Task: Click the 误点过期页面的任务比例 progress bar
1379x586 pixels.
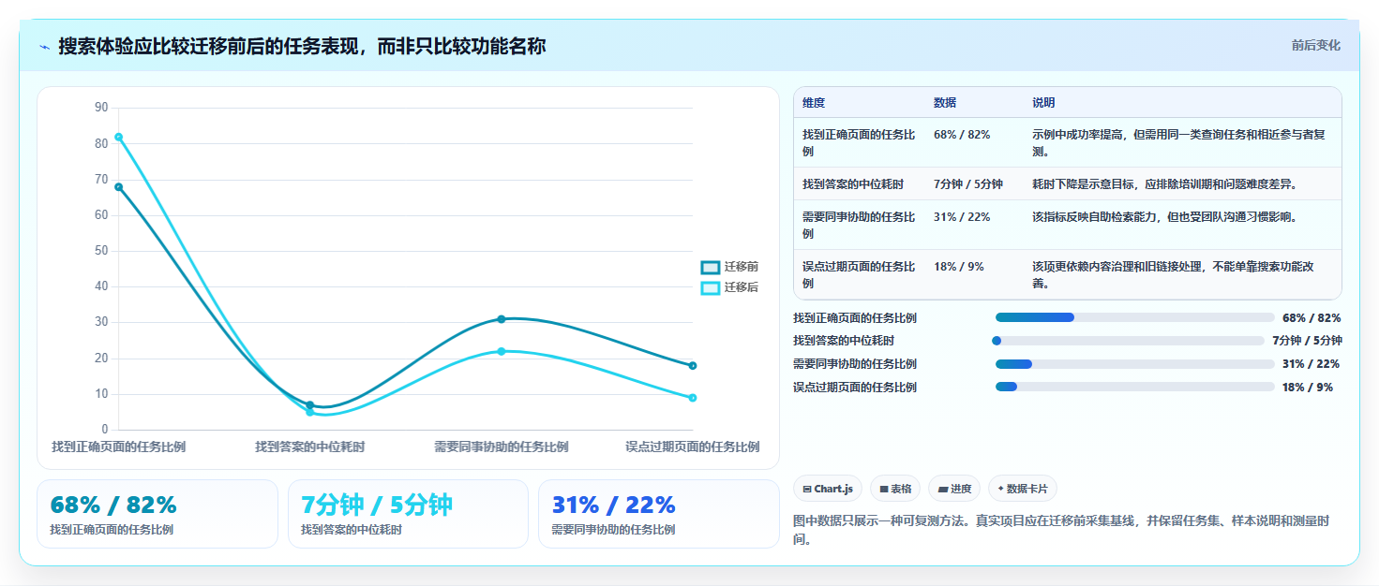Action: tap(1134, 387)
